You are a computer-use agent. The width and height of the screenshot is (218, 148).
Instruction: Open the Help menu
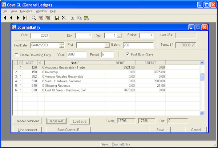click(53, 11)
